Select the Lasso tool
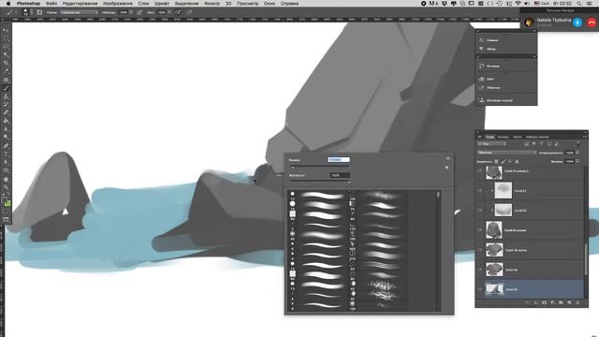 (x=6, y=46)
